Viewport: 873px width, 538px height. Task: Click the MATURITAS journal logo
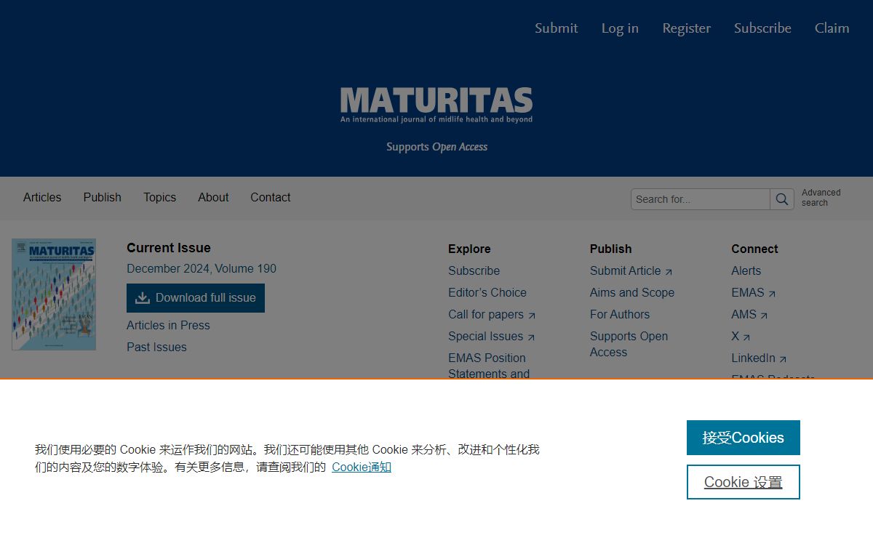[x=436, y=105]
